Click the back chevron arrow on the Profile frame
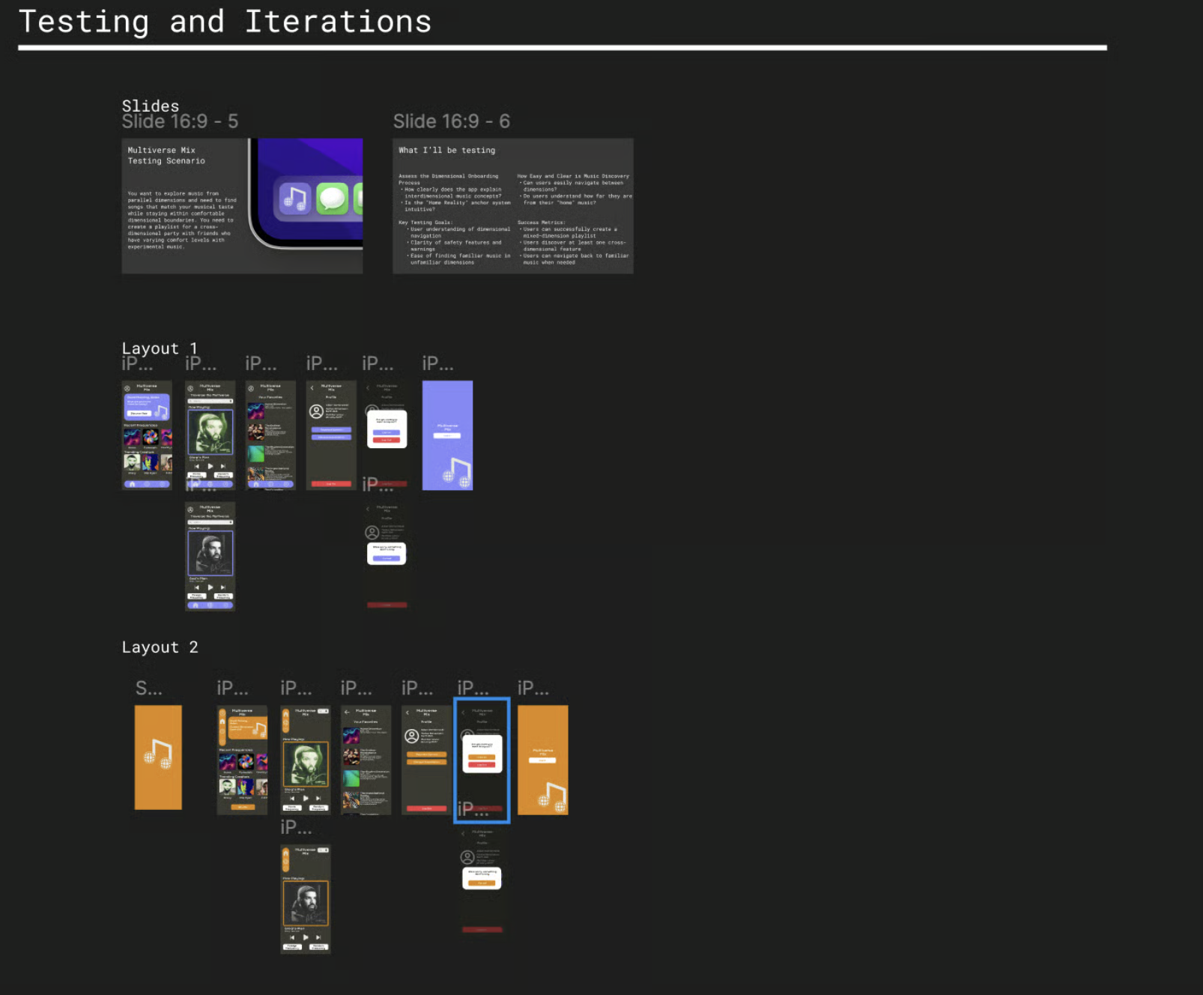The width and height of the screenshot is (1203, 995). point(312,387)
